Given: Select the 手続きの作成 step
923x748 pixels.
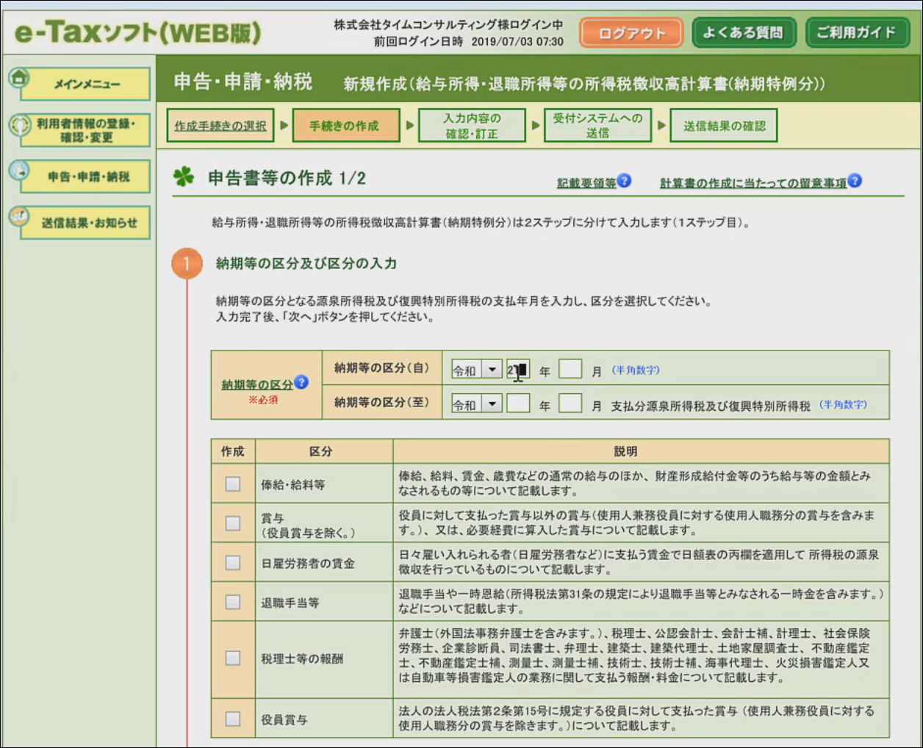Looking at the screenshot, I should [x=345, y=126].
